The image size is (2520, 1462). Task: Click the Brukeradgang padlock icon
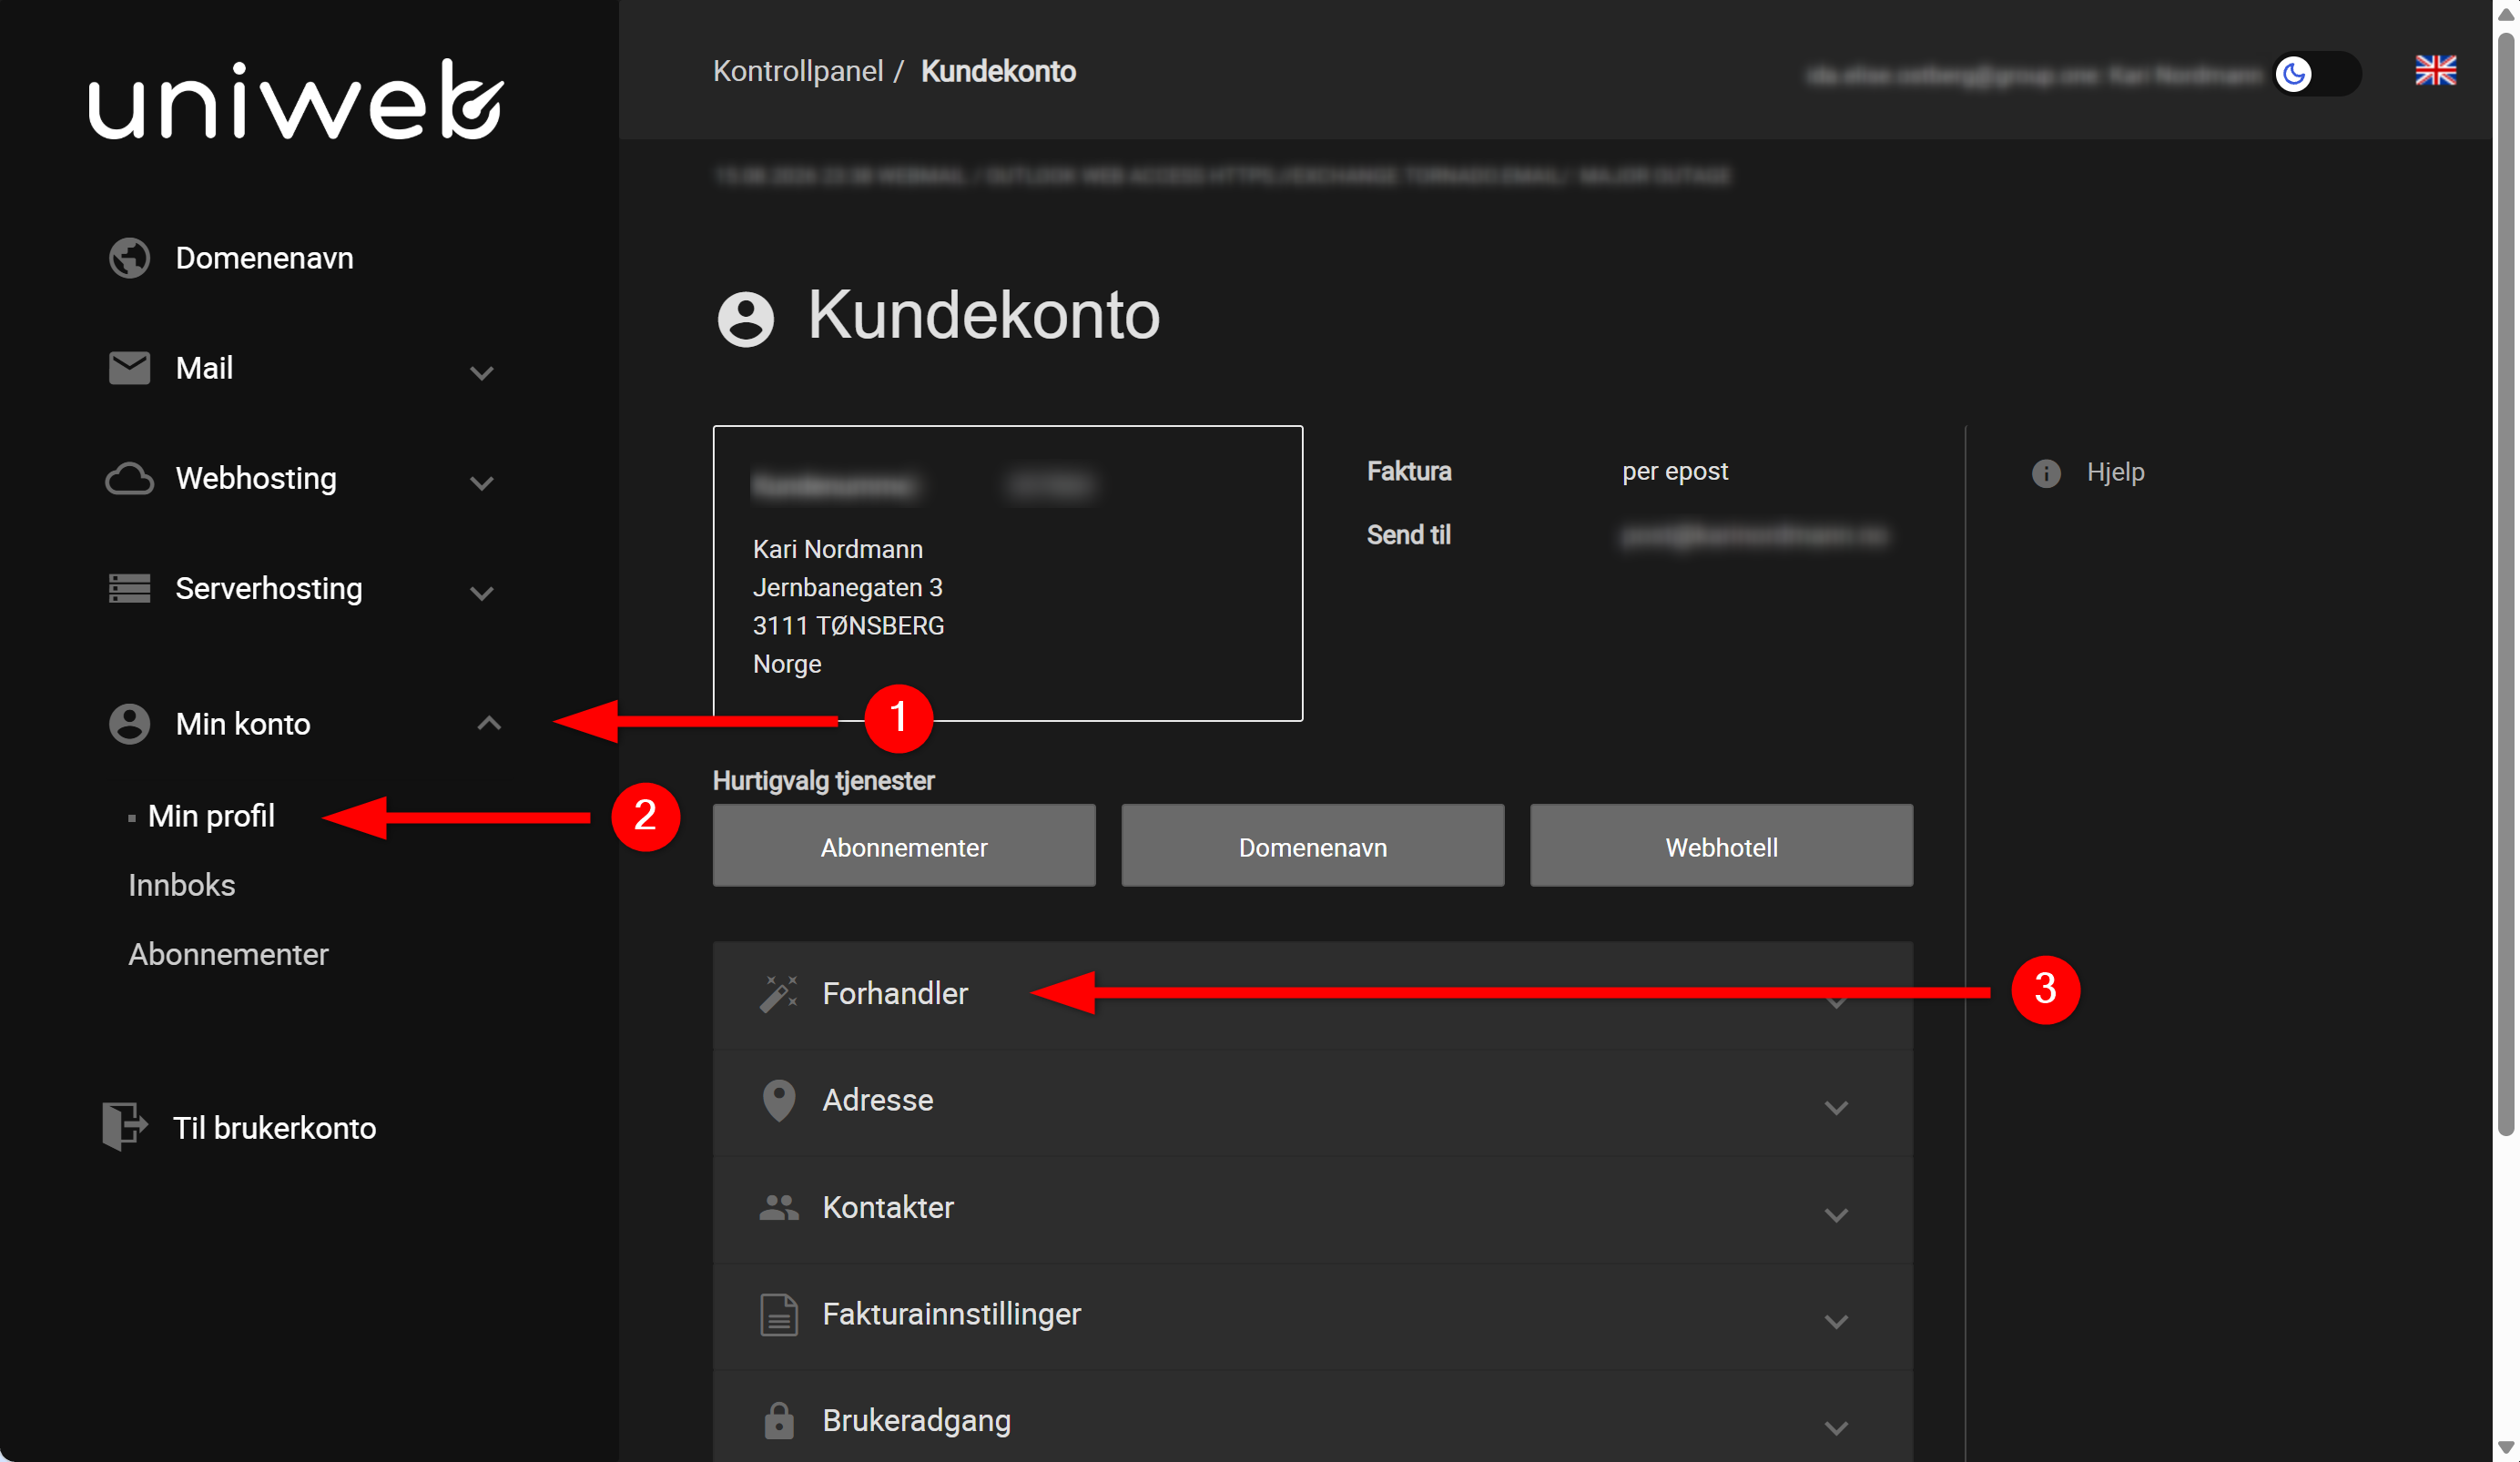(x=778, y=1420)
